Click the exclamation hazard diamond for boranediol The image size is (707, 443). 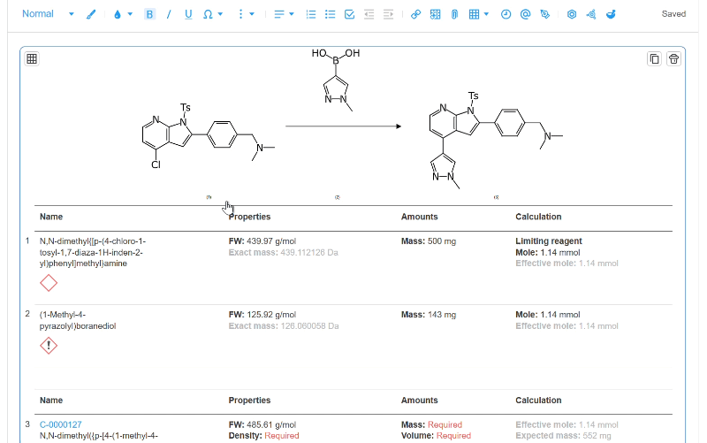49,346
